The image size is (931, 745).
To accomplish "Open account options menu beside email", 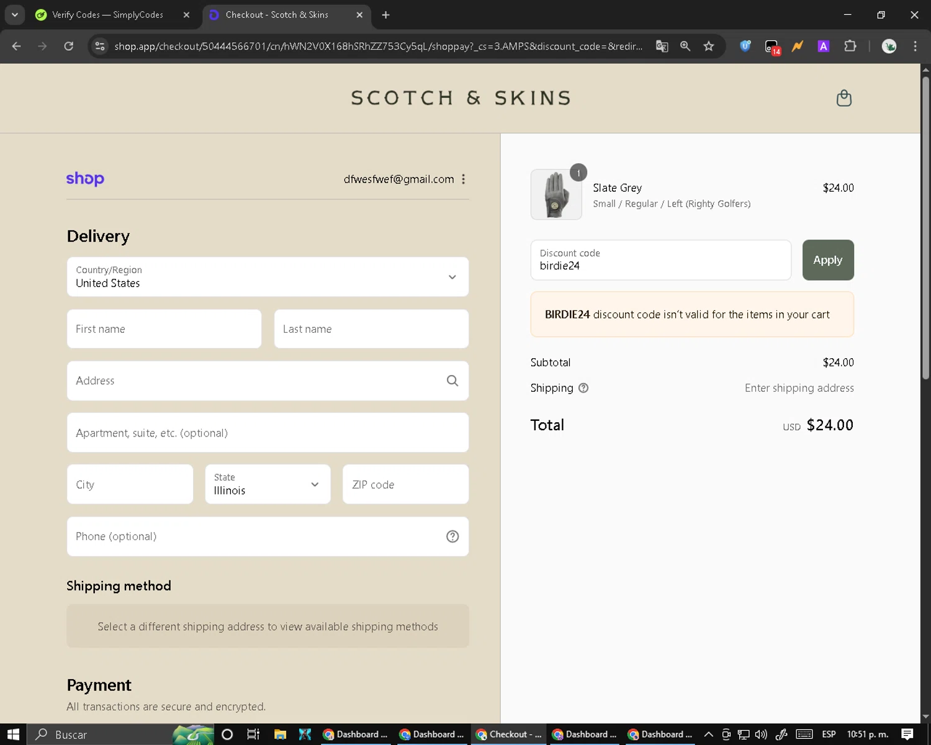I will 463,179.
